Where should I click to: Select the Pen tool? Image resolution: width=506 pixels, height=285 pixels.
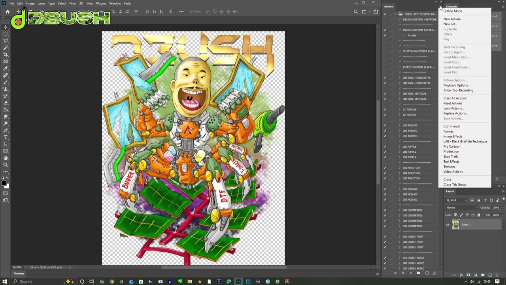tap(6, 130)
